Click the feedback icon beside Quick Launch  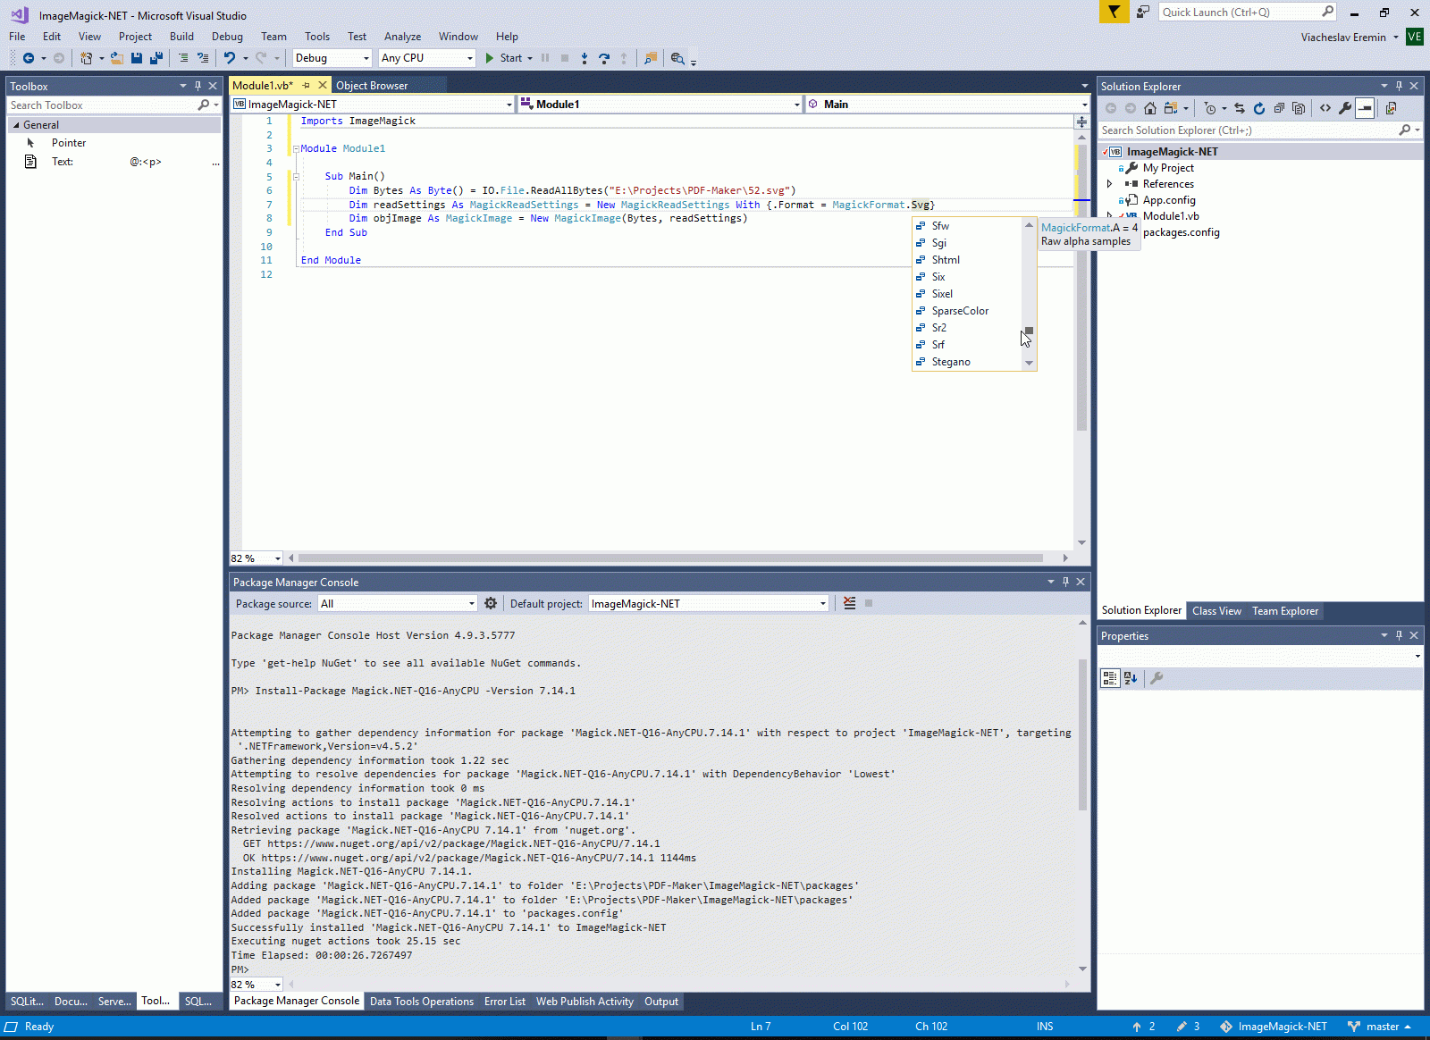(1143, 12)
